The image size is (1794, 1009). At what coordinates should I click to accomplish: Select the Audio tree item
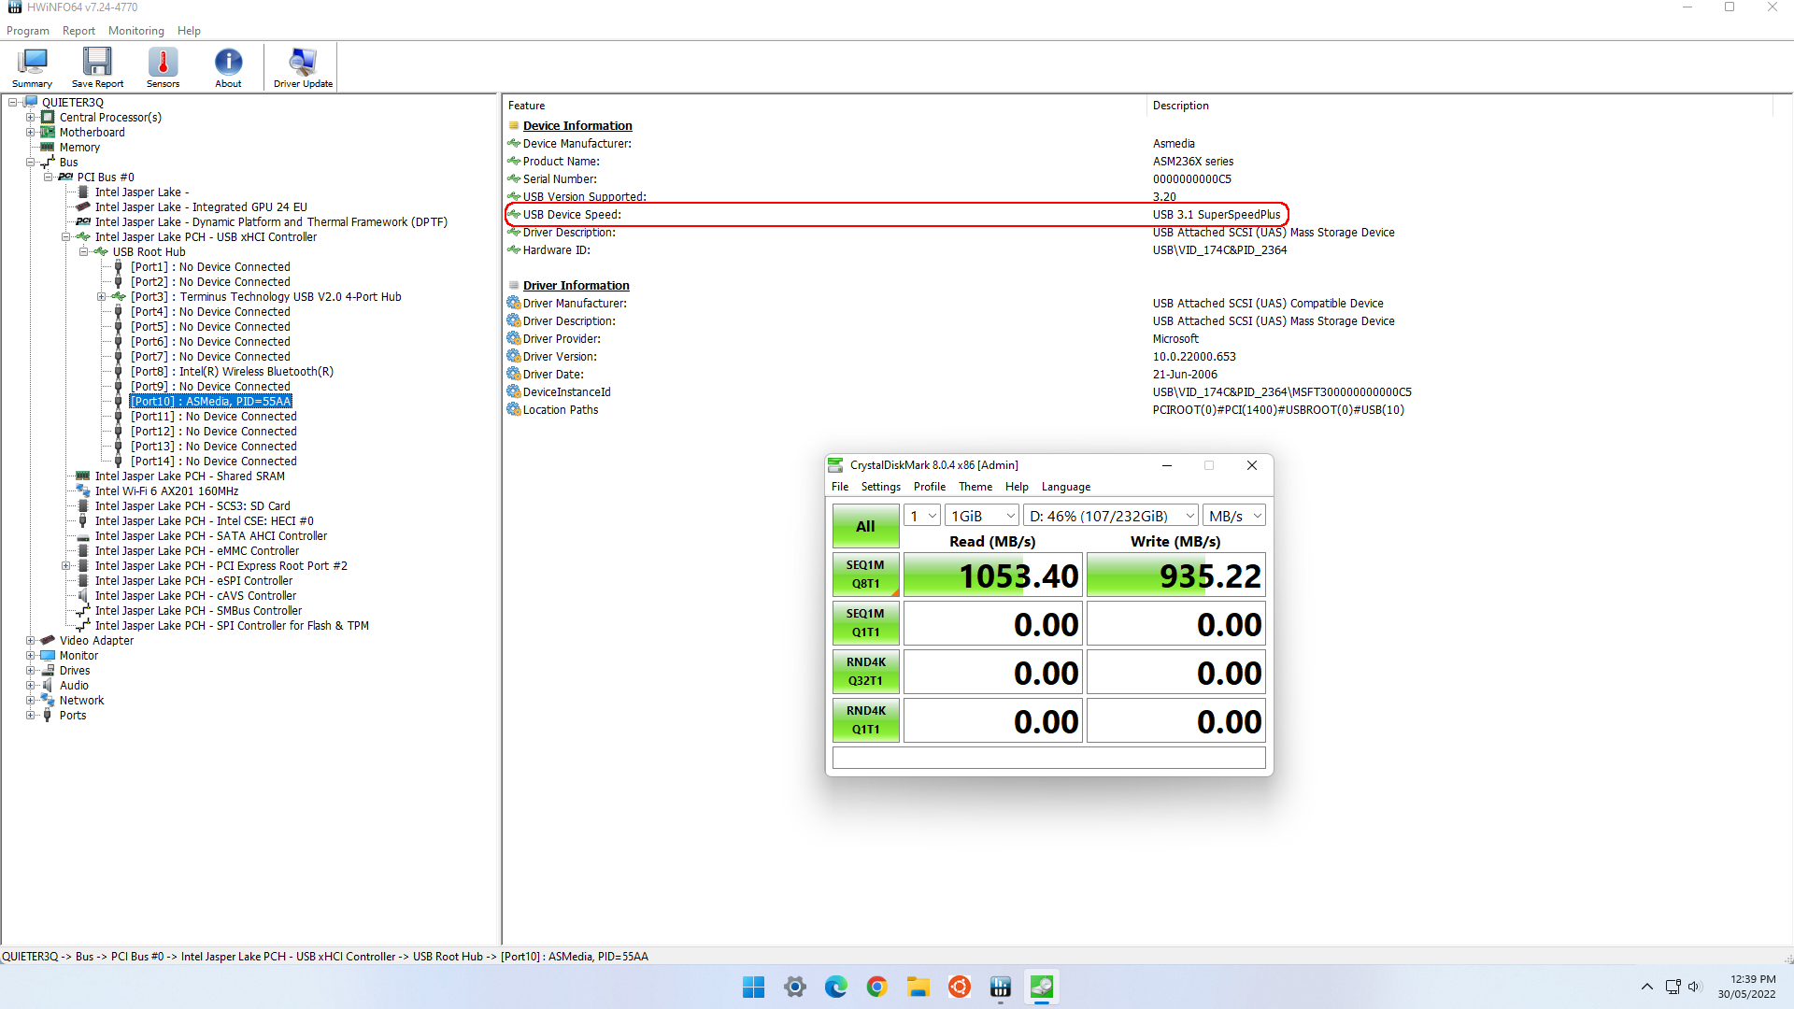[74, 686]
